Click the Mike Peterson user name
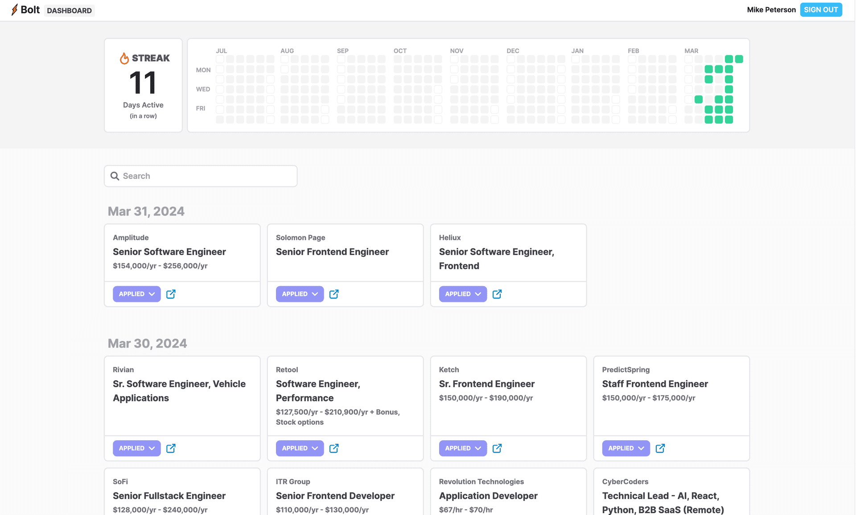The width and height of the screenshot is (856, 515). [x=771, y=10]
